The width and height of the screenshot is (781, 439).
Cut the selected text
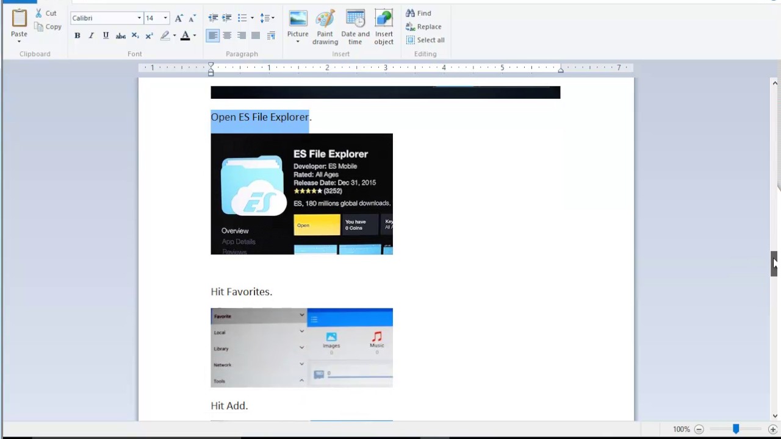[x=46, y=13]
